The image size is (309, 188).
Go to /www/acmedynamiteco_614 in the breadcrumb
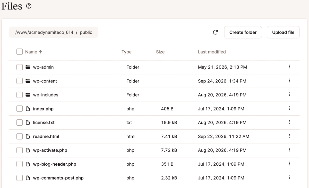[44, 32]
